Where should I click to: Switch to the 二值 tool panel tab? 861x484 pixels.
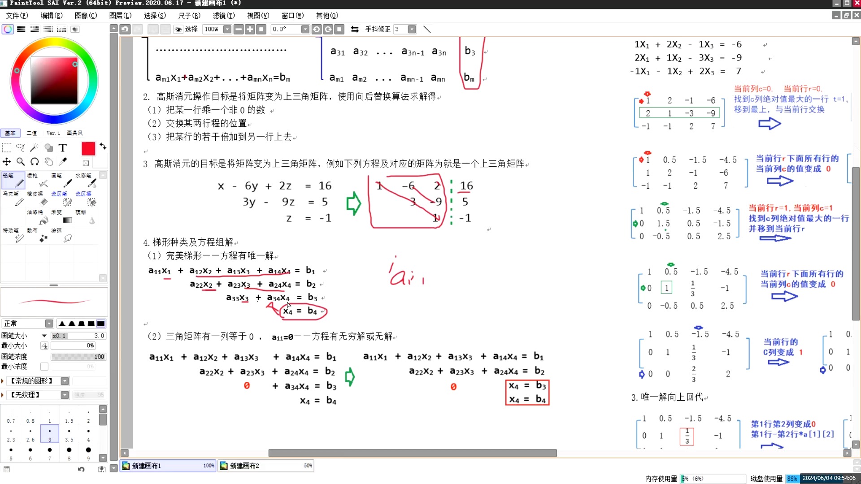pos(31,133)
